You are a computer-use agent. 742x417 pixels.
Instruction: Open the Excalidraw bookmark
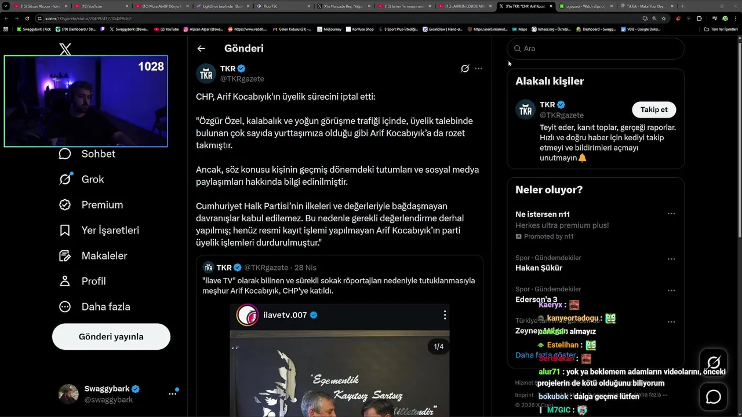click(x=442, y=29)
